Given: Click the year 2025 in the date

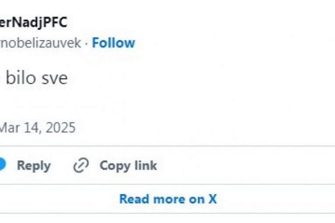Looking at the screenshot, I should tap(60, 128).
